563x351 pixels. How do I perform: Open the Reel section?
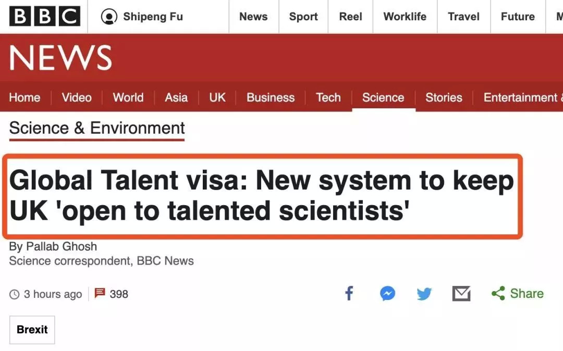click(x=350, y=17)
